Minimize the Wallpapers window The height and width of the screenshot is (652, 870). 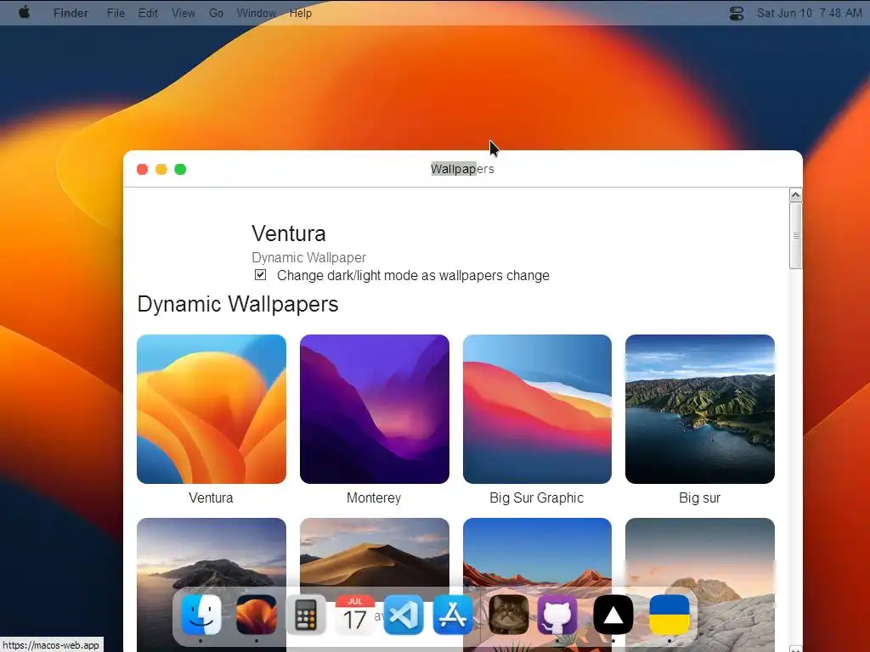[161, 169]
